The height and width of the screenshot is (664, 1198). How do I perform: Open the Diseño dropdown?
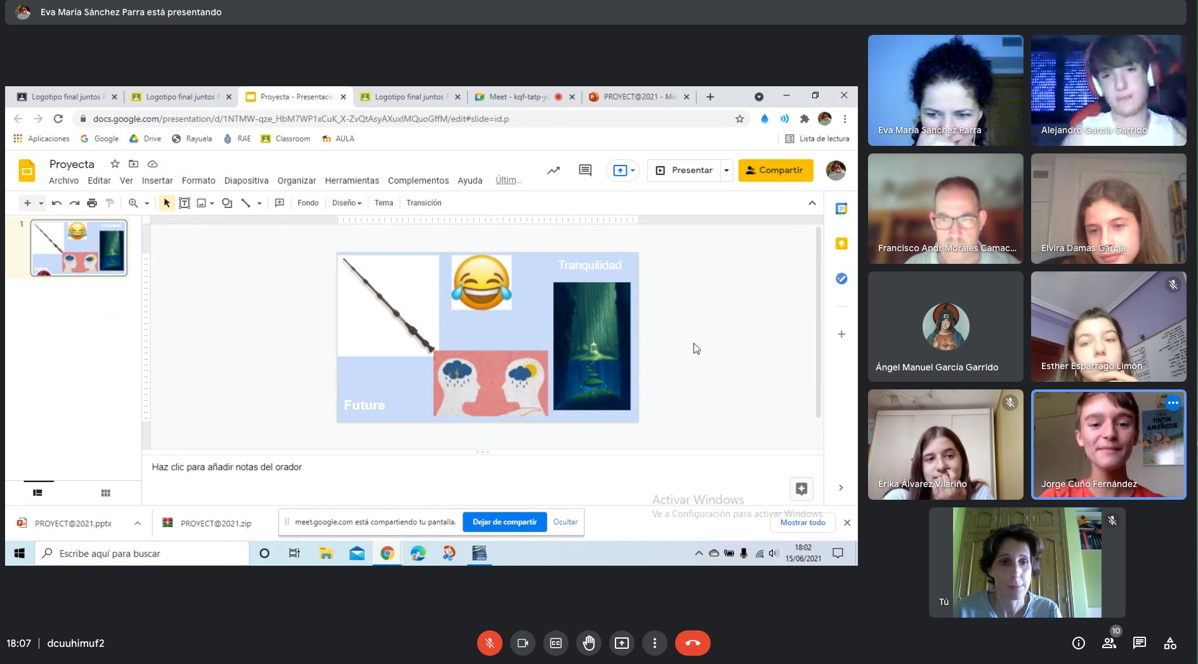[x=346, y=203]
